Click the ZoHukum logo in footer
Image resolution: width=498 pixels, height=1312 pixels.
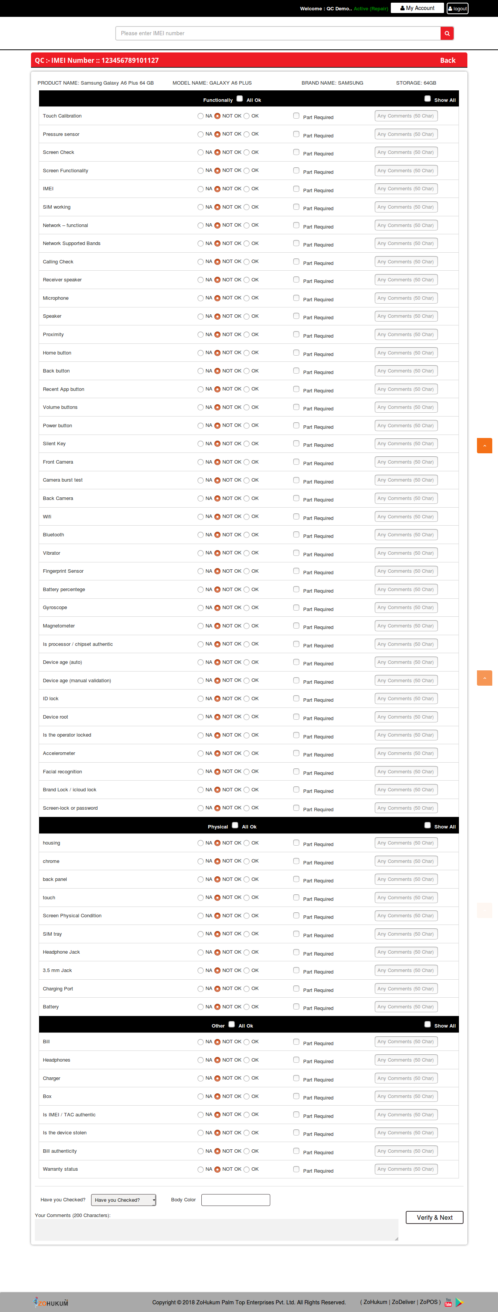pyautogui.click(x=51, y=1302)
